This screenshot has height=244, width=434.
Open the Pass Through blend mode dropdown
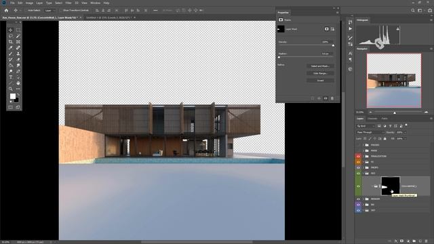click(370, 133)
